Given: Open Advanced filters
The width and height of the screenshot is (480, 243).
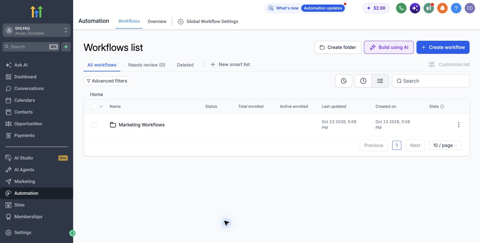Looking at the screenshot, I should pyautogui.click(x=107, y=81).
